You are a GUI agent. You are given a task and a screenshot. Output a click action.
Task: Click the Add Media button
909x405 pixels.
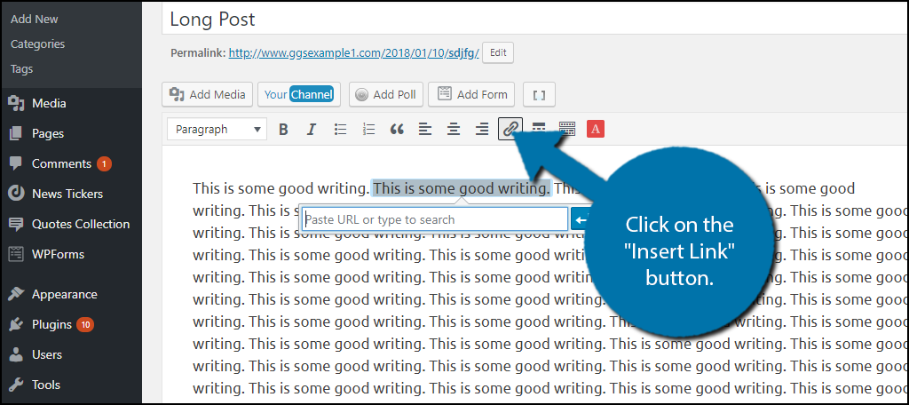click(x=207, y=94)
